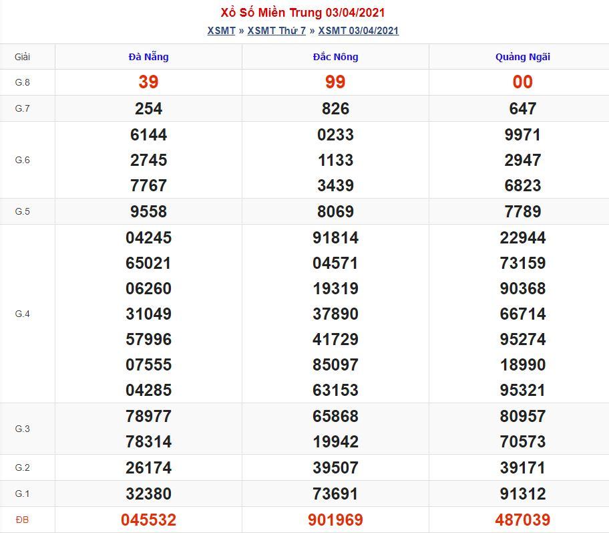Select the G.6 row label
The height and width of the screenshot is (533, 609).
(22, 160)
